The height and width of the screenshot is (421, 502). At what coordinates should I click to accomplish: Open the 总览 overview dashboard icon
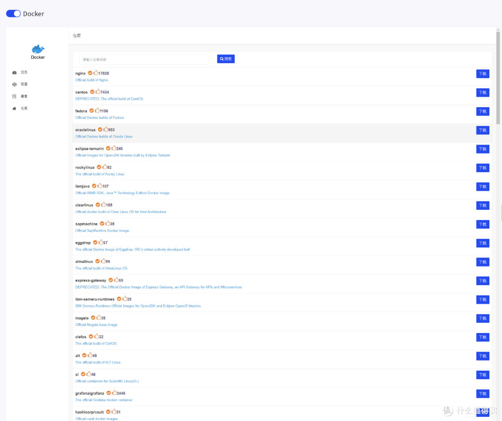(14, 73)
